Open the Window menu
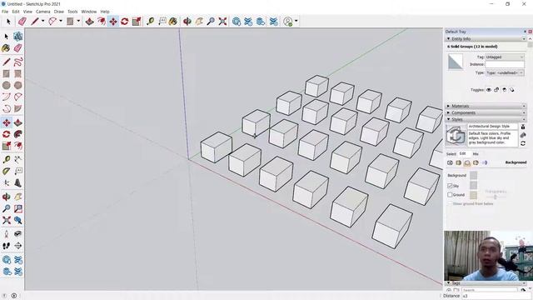 [89, 12]
